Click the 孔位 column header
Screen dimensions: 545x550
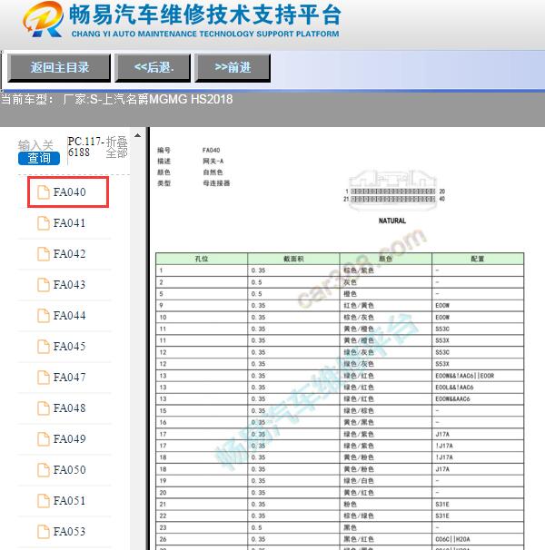[x=202, y=259]
